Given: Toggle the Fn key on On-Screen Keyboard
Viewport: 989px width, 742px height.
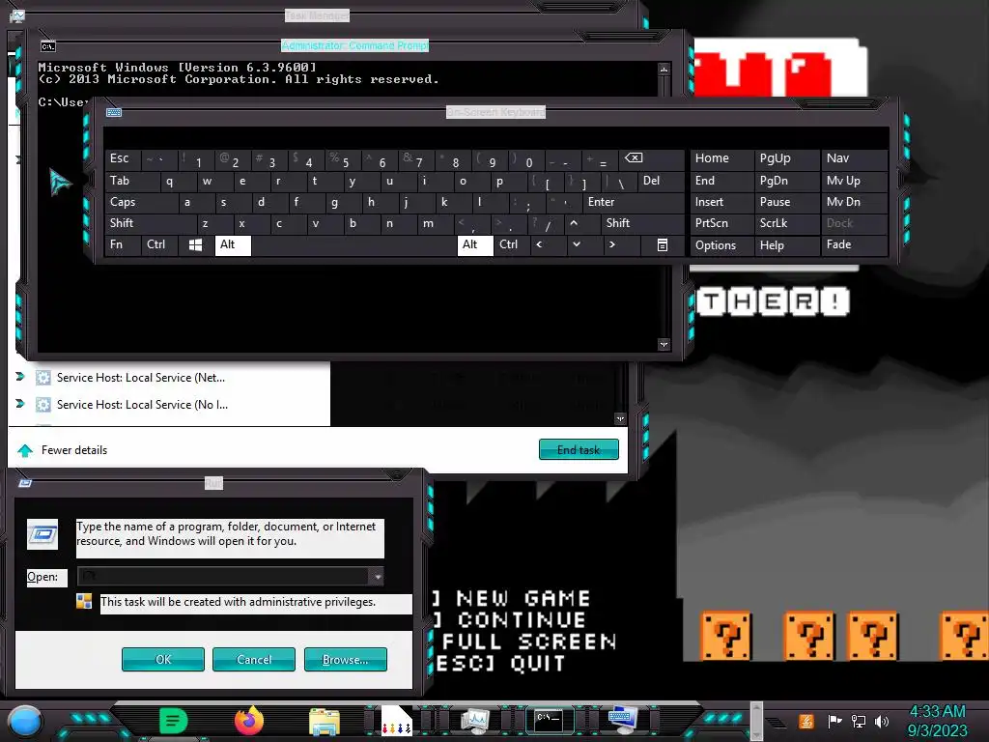Looking at the screenshot, I should (123, 244).
